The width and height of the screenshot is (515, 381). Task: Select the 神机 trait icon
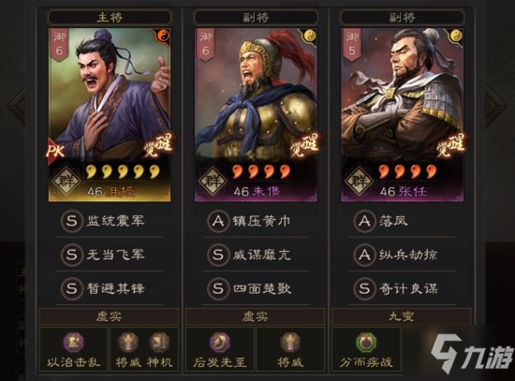click(159, 343)
